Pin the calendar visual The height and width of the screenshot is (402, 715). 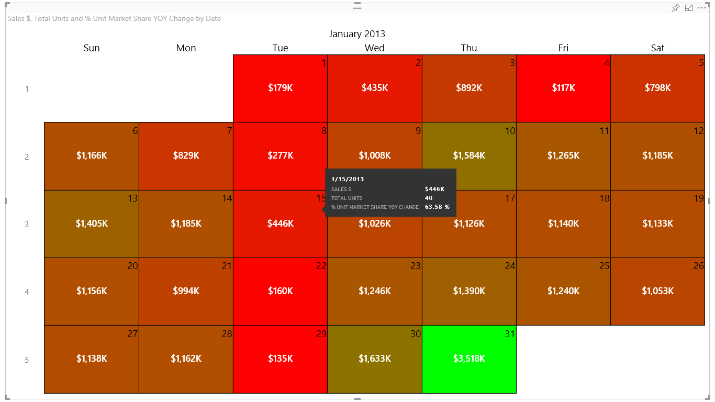click(x=676, y=8)
